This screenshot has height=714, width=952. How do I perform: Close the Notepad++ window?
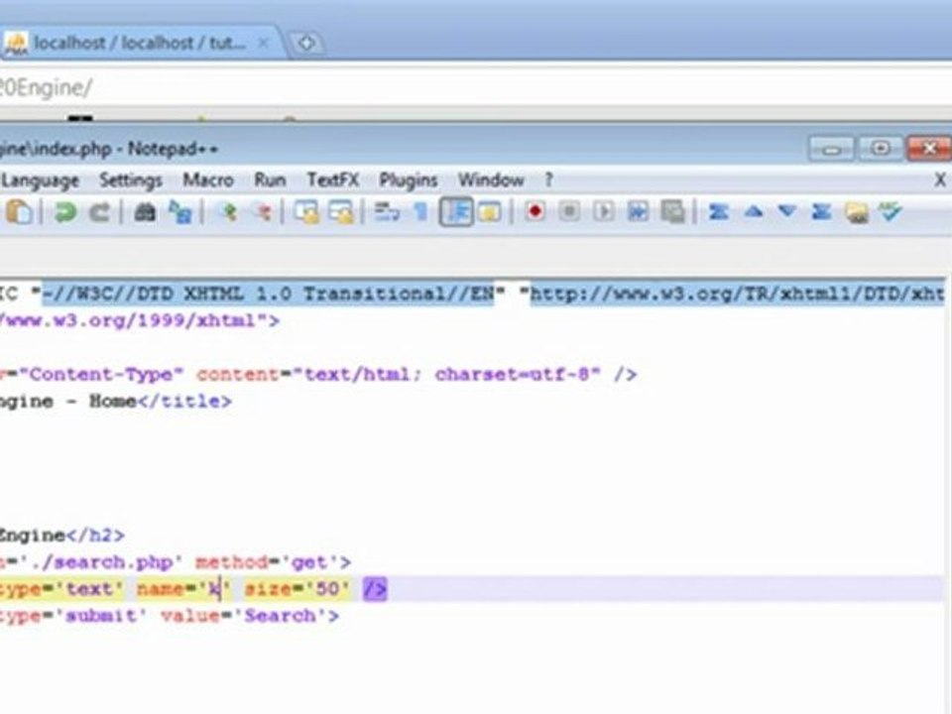(929, 149)
